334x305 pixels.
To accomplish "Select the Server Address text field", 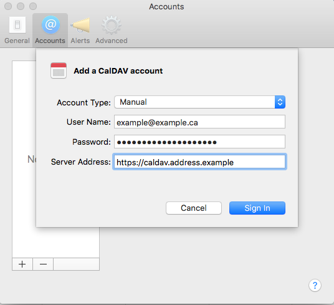I will click(199, 162).
